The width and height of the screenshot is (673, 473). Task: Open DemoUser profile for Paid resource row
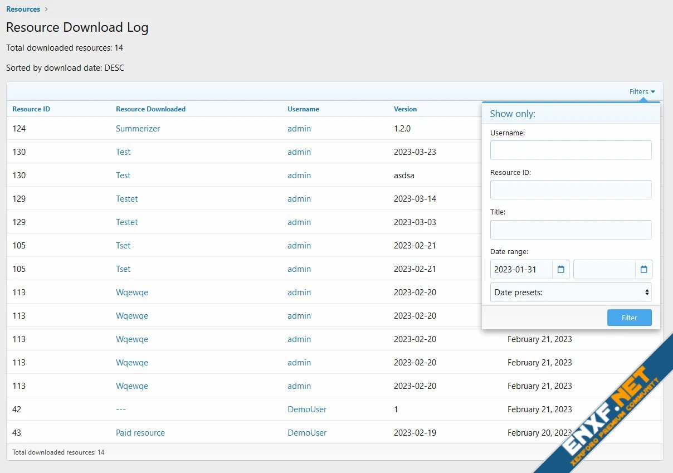307,433
